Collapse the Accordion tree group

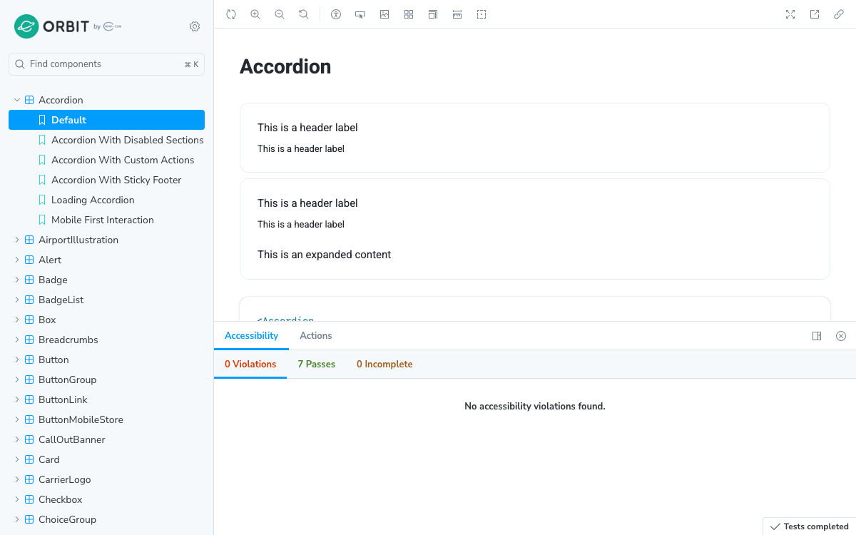(x=106, y=100)
